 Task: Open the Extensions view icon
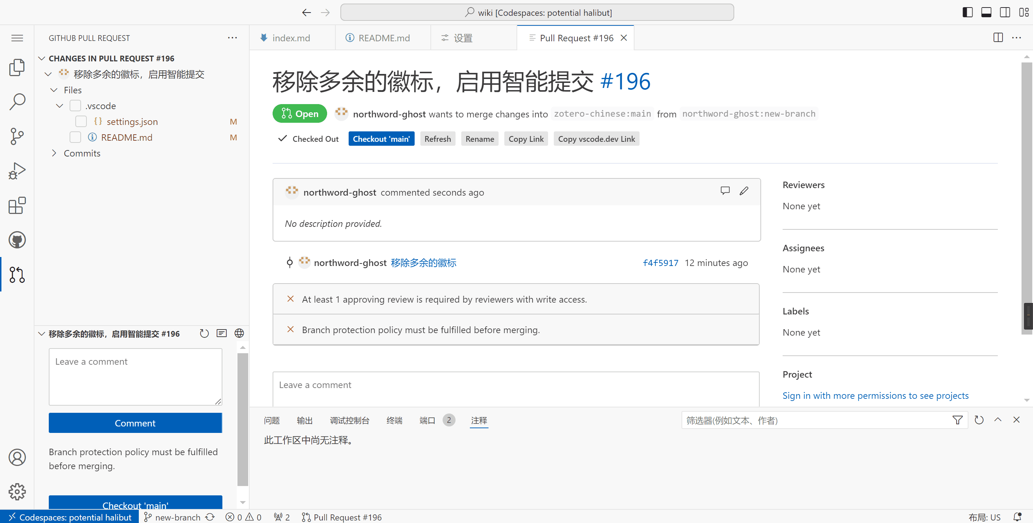(x=17, y=206)
